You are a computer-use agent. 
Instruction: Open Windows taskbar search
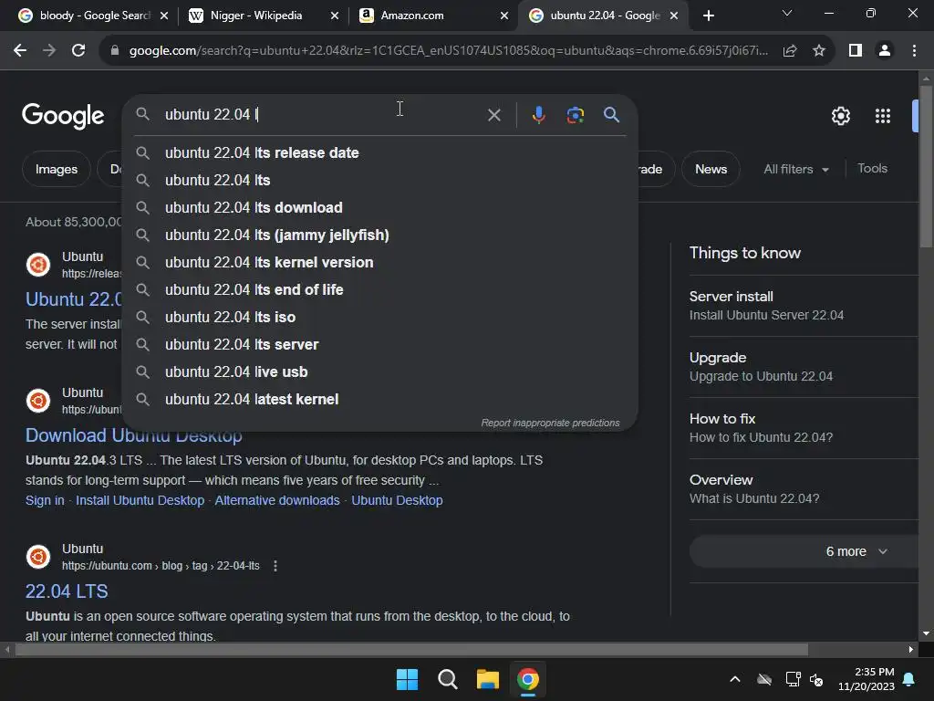(447, 679)
